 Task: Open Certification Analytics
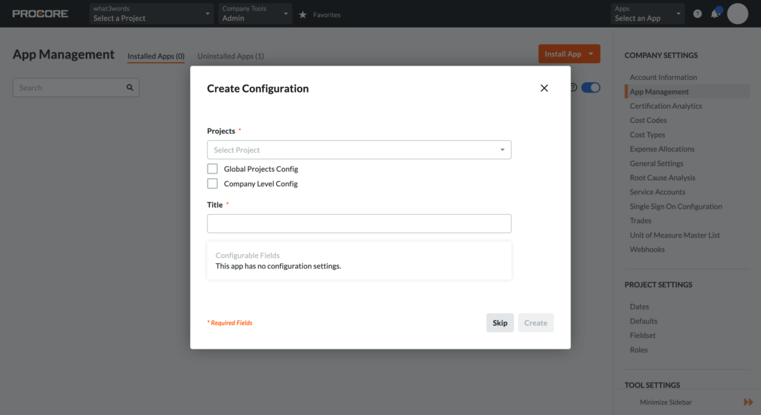(666, 106)
